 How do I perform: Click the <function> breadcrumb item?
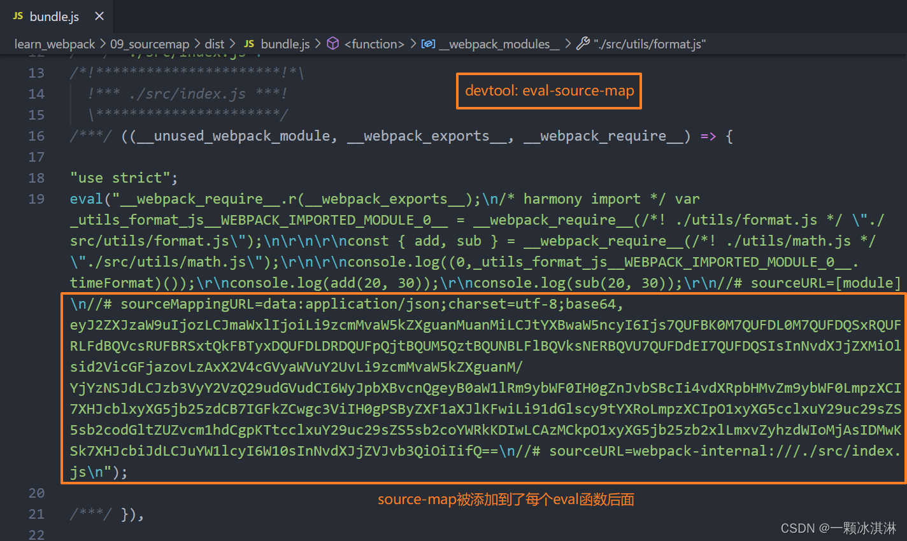(375, 44)
